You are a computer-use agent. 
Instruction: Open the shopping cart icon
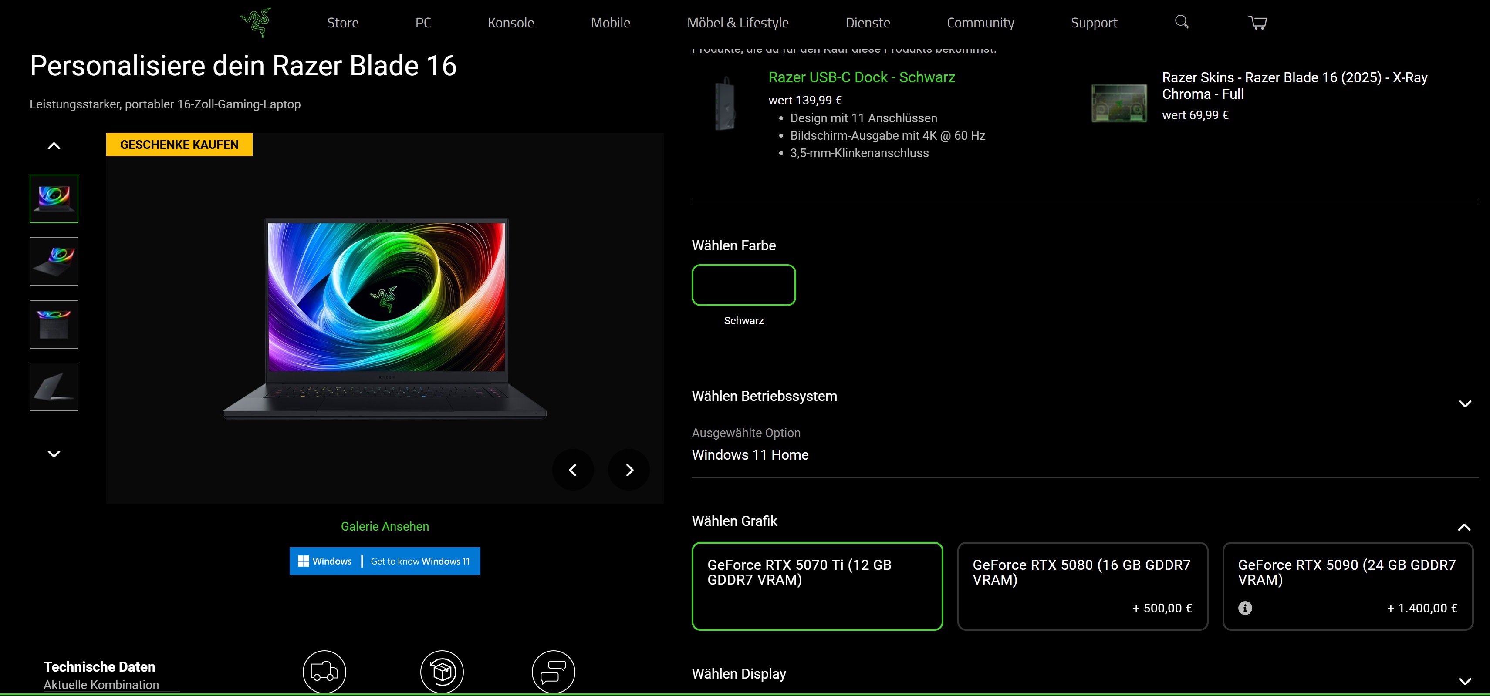1257,23
